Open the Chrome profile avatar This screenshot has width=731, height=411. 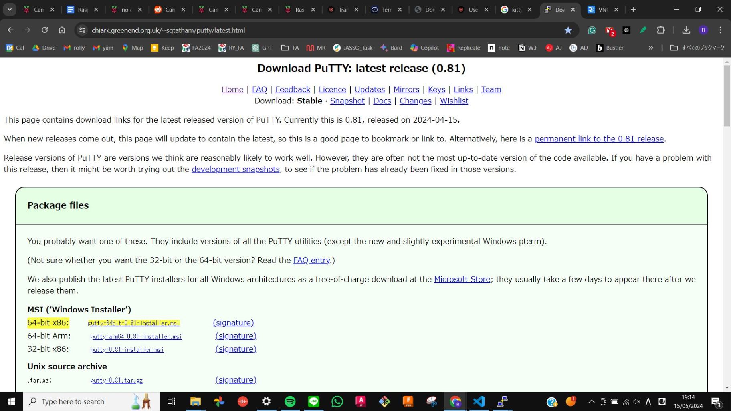(703, 30)
